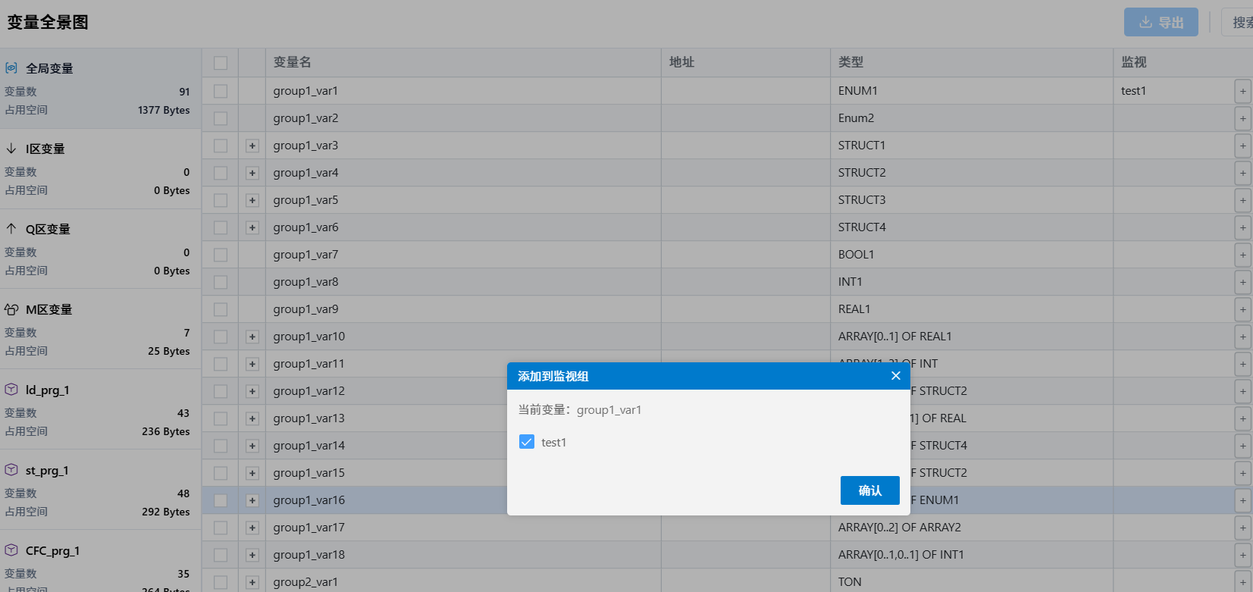Expand the group1_var17 array row
The width and height of the screenshot is (1253, 592).
[x=252, y=528]
